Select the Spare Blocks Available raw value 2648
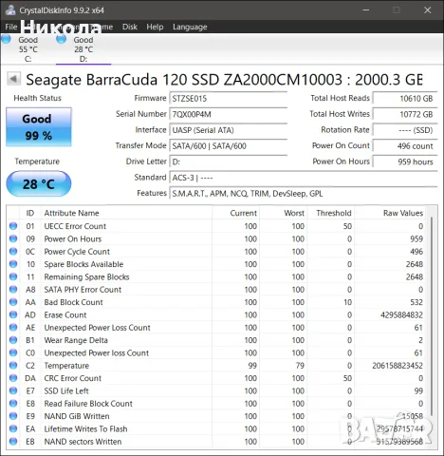444x456 pixels. tap(415, 264)
